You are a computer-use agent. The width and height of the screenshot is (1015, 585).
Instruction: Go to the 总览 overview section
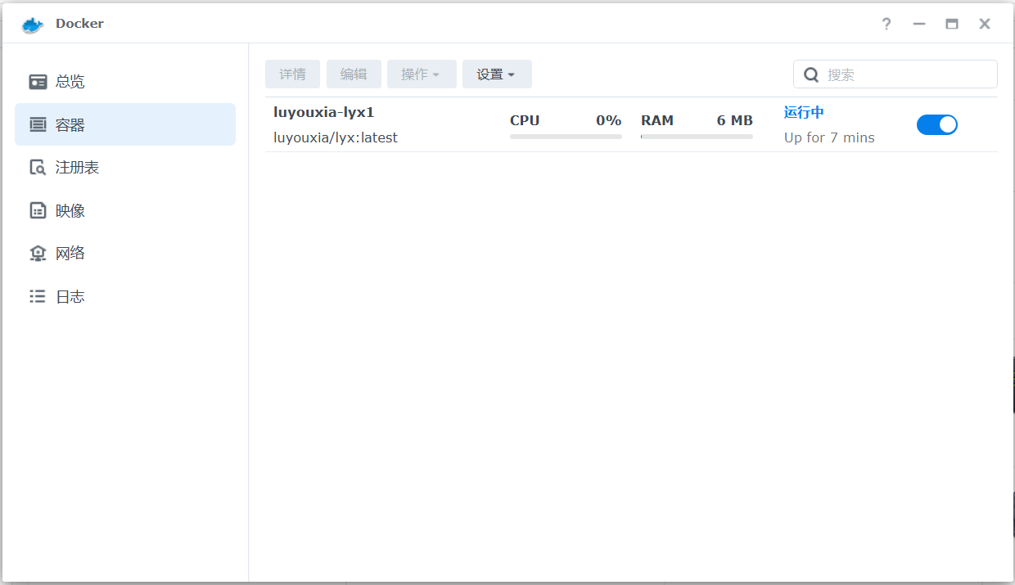125,82
